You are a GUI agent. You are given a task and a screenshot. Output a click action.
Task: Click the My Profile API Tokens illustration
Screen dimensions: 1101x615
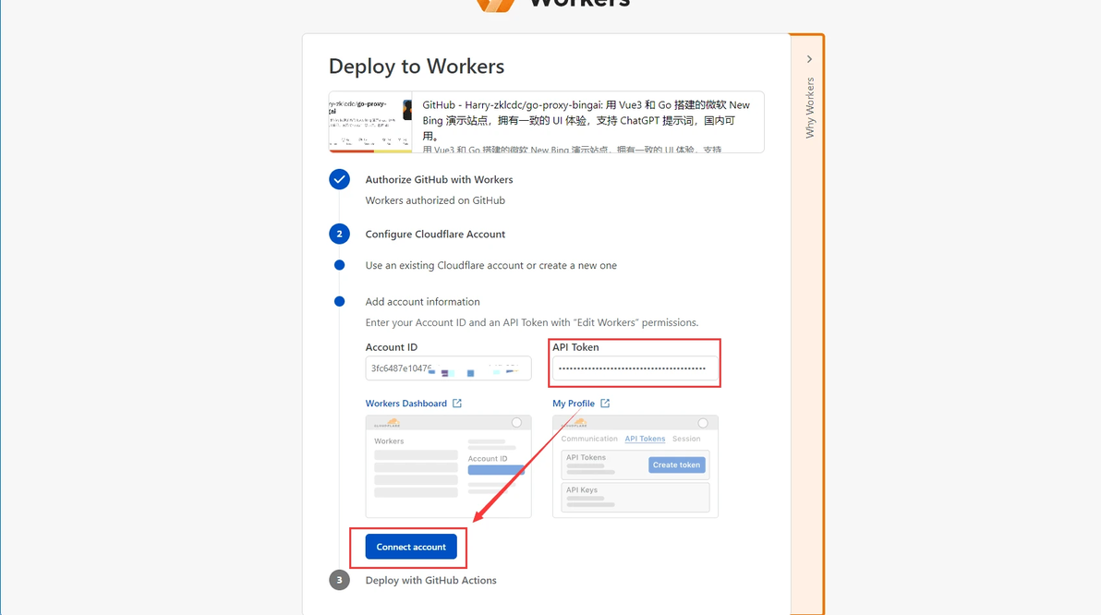(635, 466)
